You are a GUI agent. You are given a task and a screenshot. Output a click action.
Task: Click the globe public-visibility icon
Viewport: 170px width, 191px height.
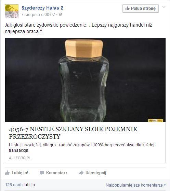[61, 14]
